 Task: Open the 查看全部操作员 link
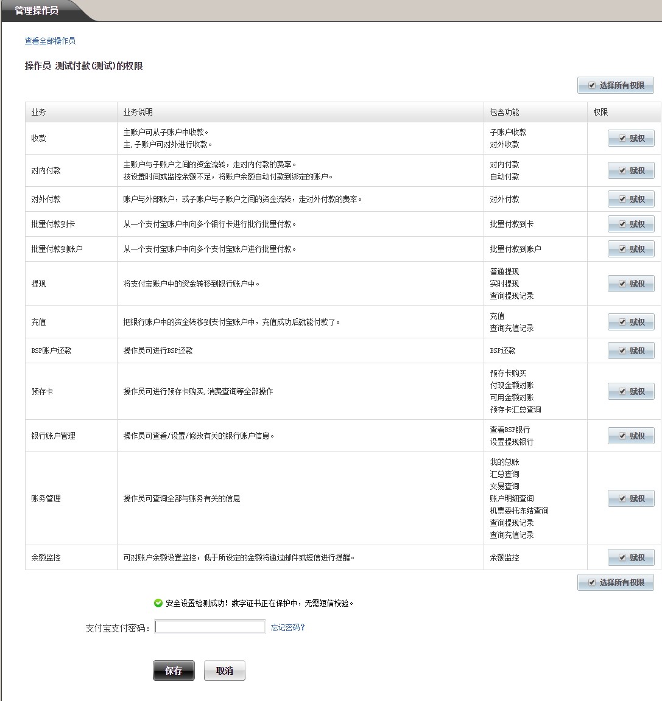[50, 41]
